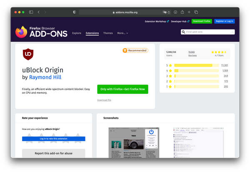250x172 pixels.
Task: Go back with the back arrow
Action: [39, 12]
